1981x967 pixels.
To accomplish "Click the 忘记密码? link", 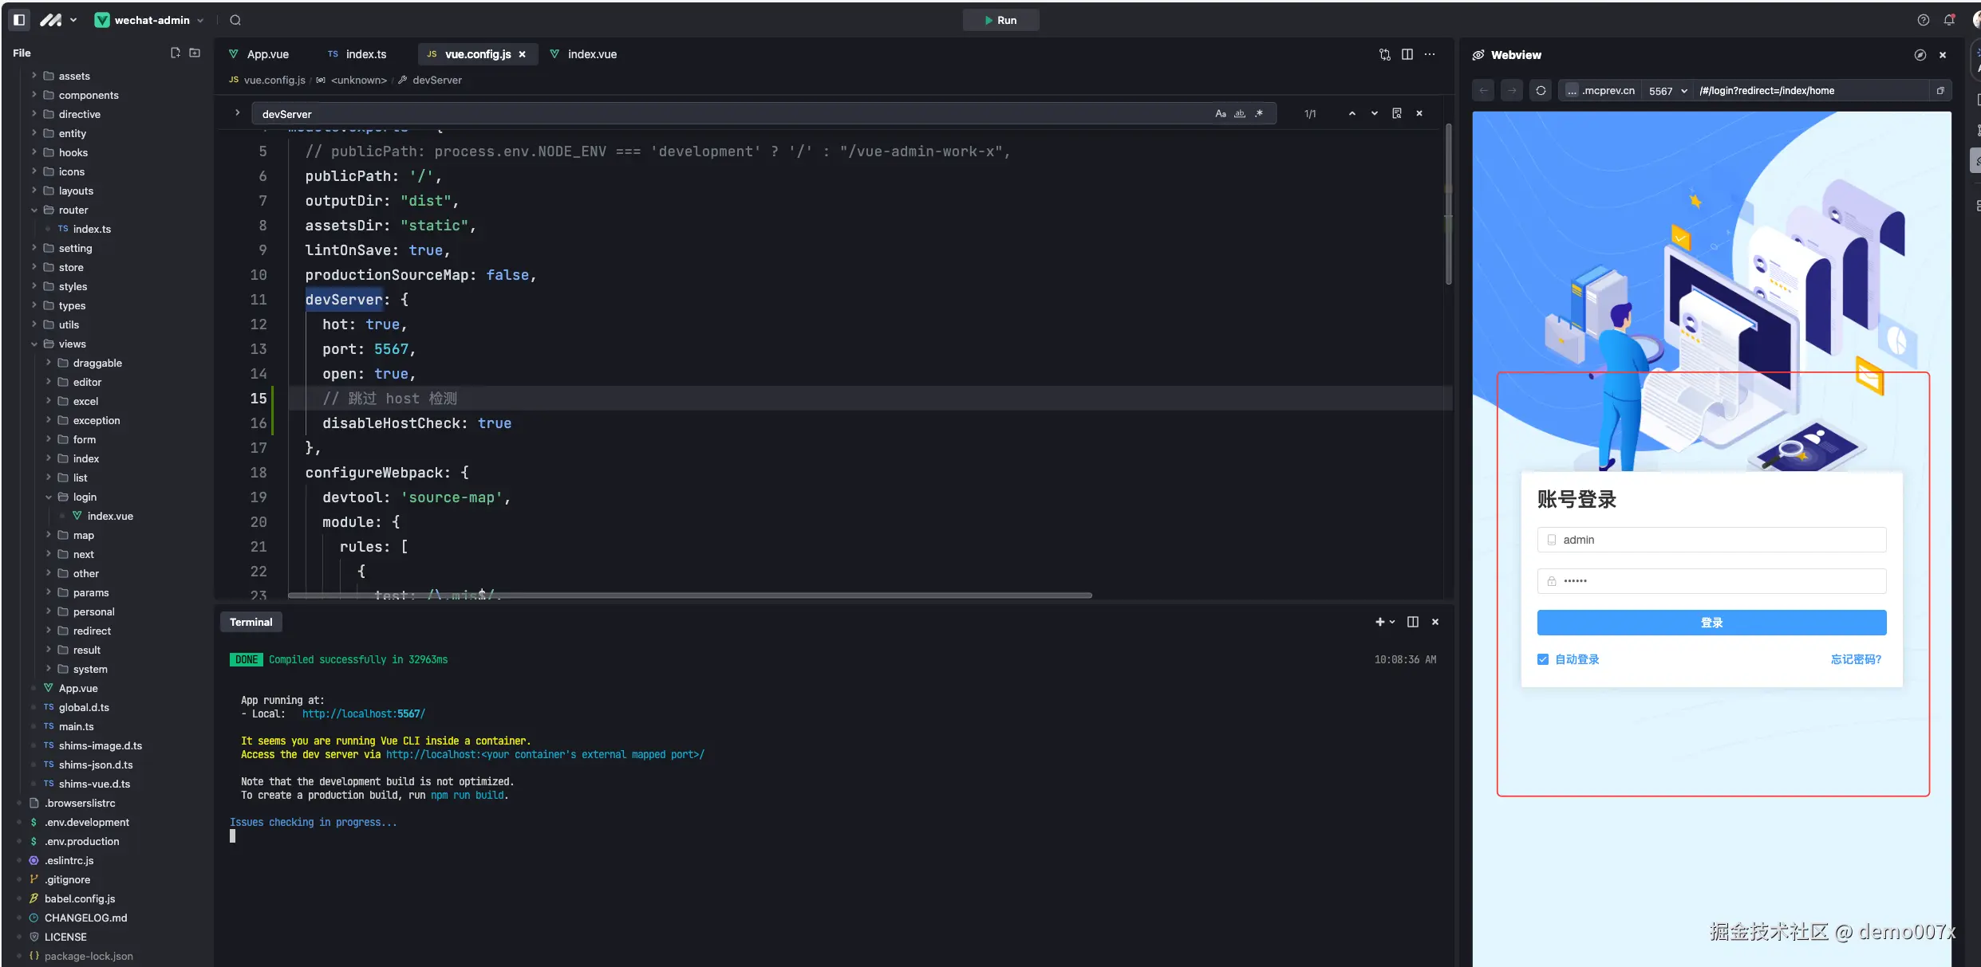I will (x=1856, y=659).
